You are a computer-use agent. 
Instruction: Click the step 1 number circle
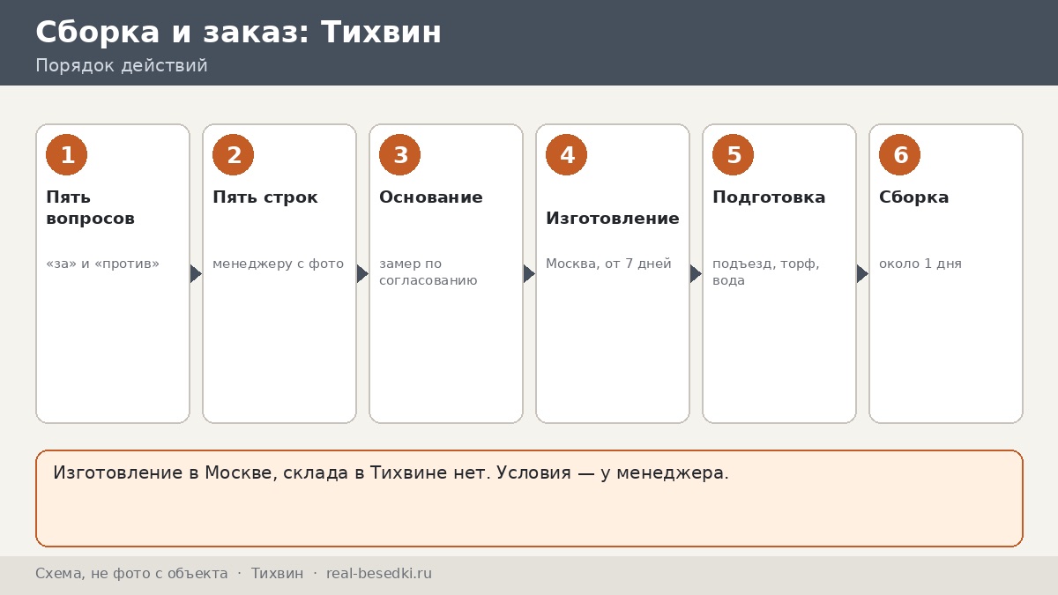tap(66, 155)
